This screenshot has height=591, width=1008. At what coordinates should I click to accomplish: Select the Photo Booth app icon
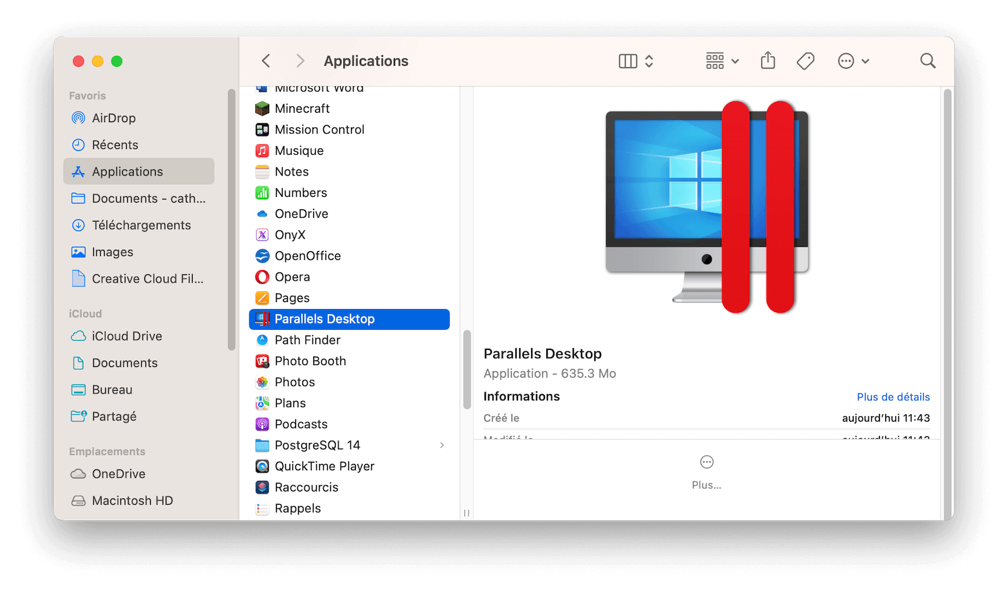[262, 361]
